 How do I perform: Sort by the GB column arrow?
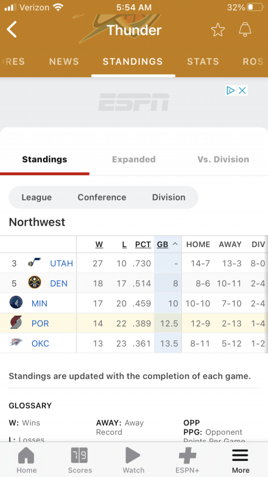[x=175, y=244]
